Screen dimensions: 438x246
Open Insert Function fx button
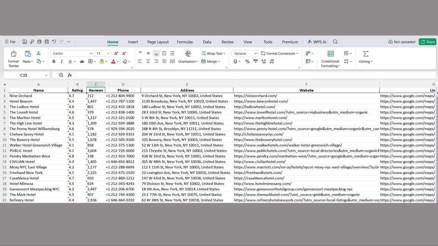70,75
